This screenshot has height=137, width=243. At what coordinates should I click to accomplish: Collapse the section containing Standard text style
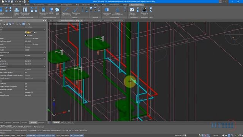point(44,58)
